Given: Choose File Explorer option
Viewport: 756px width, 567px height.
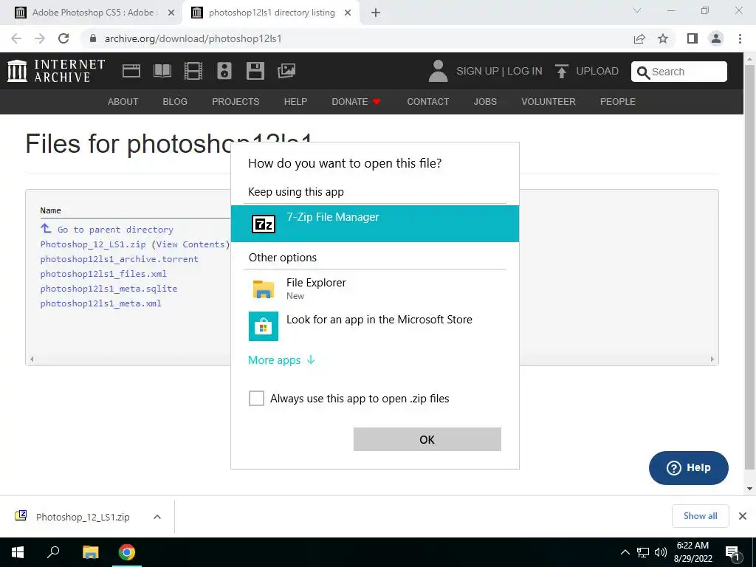Looking at the screenshot, I should [x=374, y=289].
